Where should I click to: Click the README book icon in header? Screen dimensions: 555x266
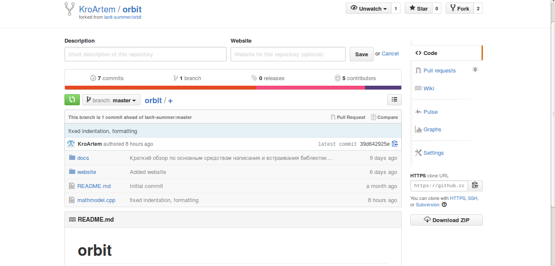(x=72, y=220)
